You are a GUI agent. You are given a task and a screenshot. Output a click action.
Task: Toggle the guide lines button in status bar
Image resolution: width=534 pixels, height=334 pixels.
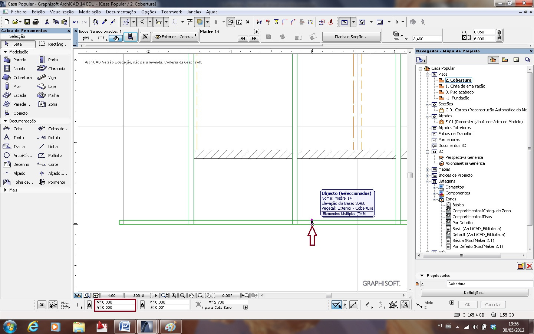[337, 305]
